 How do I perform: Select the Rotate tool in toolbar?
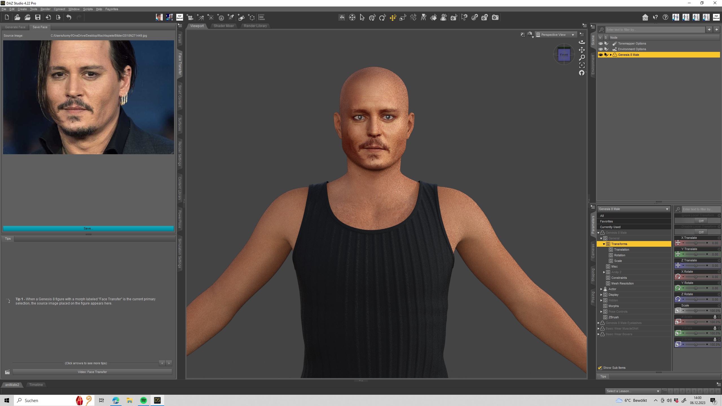tap(382, 17)
